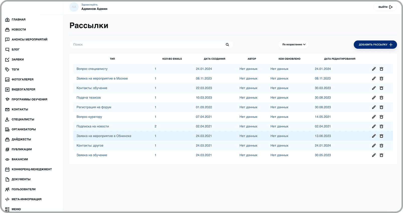
Task: Edit 'Подача тезисов' row pencil icon
Action: click(374, 97)
